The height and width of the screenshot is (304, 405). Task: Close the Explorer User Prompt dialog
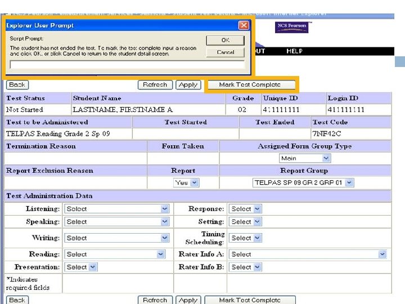244,25
